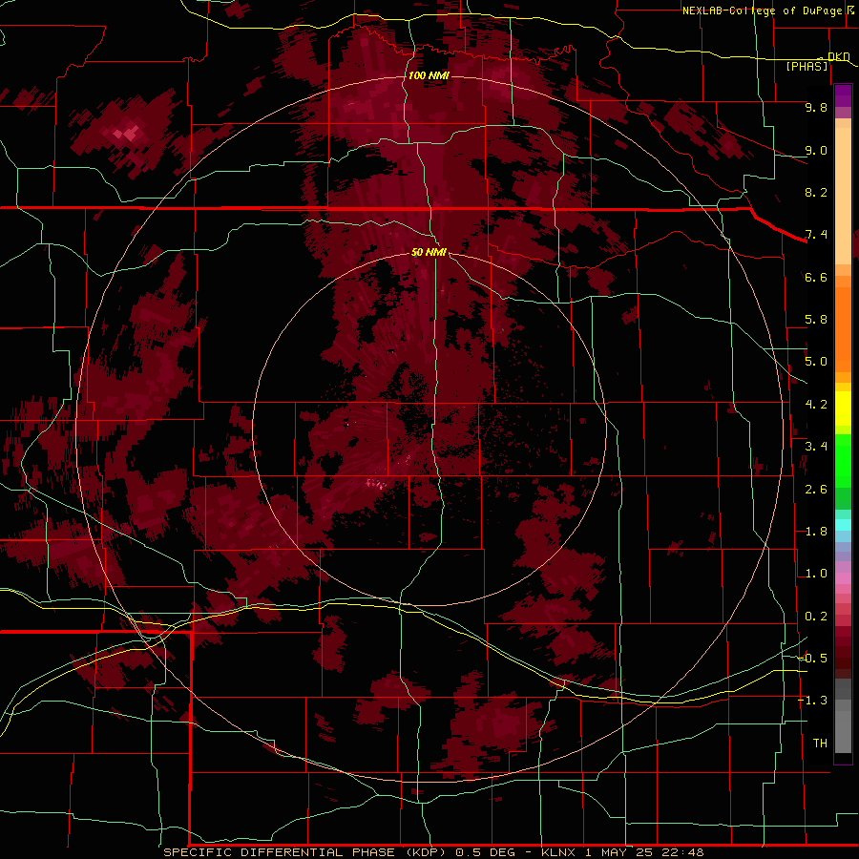The width and height of the screenshot is (859, 859).
Task: Click the 100 NMI range ring label
Action: click(x=429, y=75)
